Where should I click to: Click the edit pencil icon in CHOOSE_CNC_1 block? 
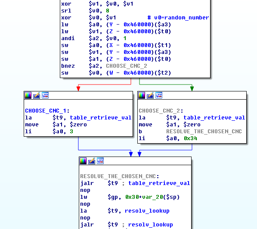(x=37, y=95)
